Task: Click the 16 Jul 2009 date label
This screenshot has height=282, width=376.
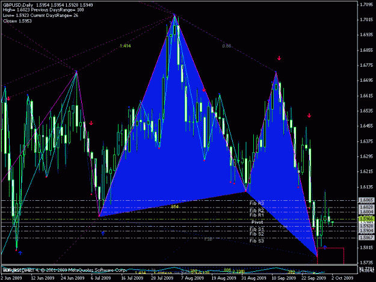Action: (x=132, y=278)
